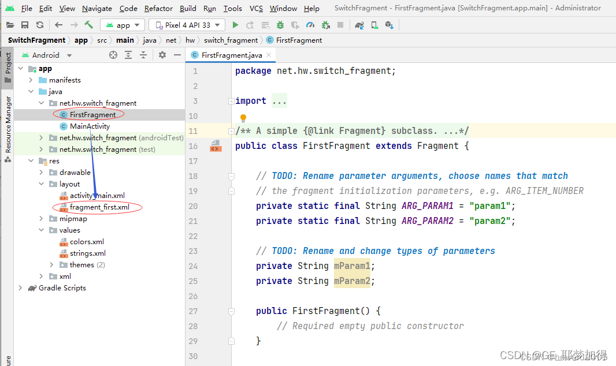Toggle the Project tool window sidebar tab

coord(8,68)
